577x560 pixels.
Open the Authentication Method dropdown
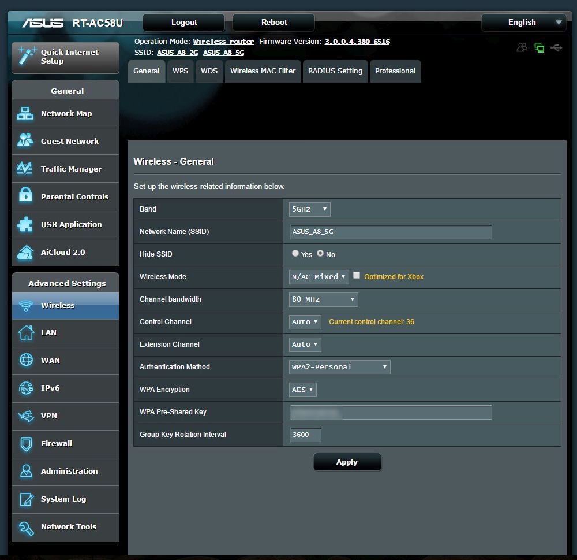[x=340, y=366]
